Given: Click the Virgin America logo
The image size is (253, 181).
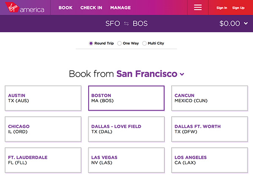Looking at the screenshot, I should 25,8.
